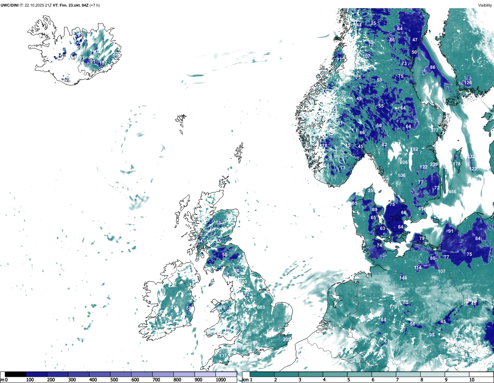
Task: Click the '511' value over Ireland
Action: [x=174, y=308]
